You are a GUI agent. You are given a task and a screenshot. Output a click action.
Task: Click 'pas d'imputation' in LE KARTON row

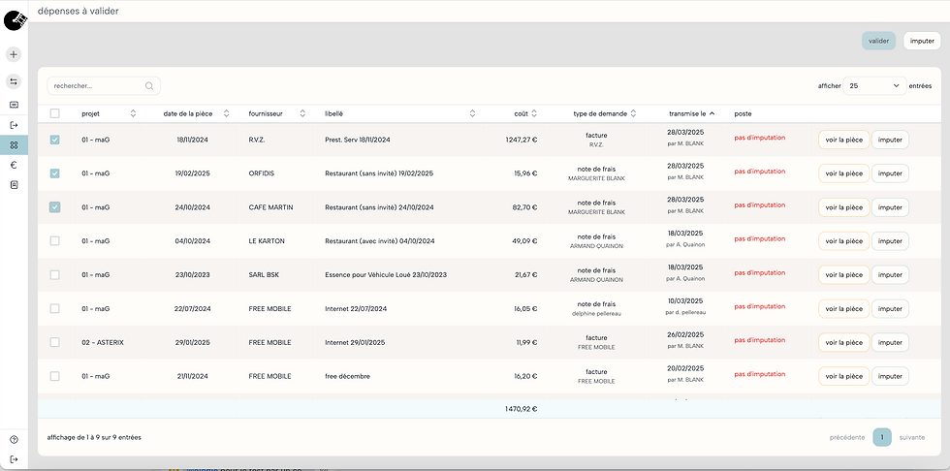tap(760, 239)
